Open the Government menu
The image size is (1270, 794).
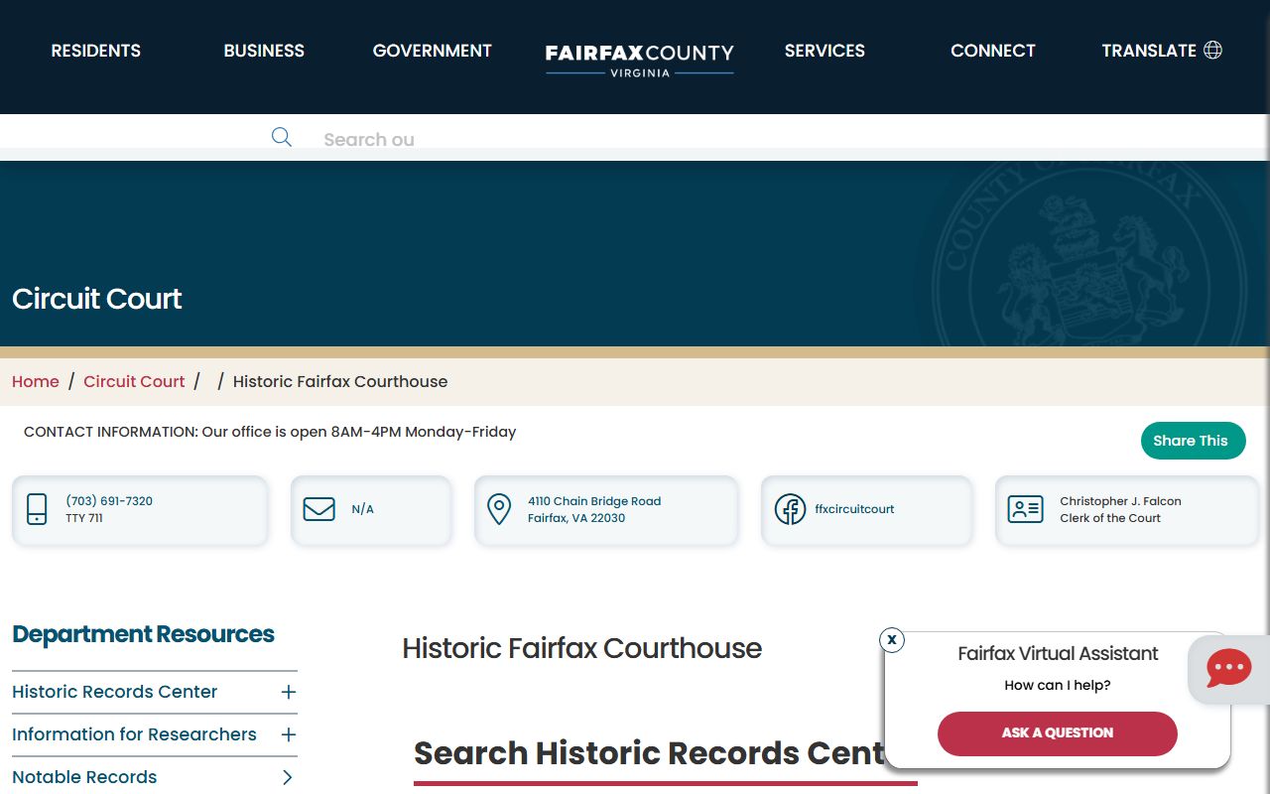433,51
